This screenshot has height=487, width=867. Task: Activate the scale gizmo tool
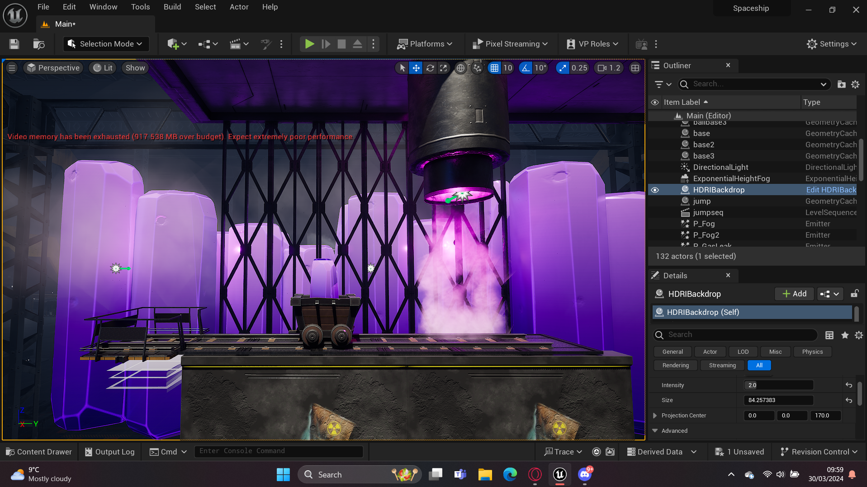click(444, 68)
